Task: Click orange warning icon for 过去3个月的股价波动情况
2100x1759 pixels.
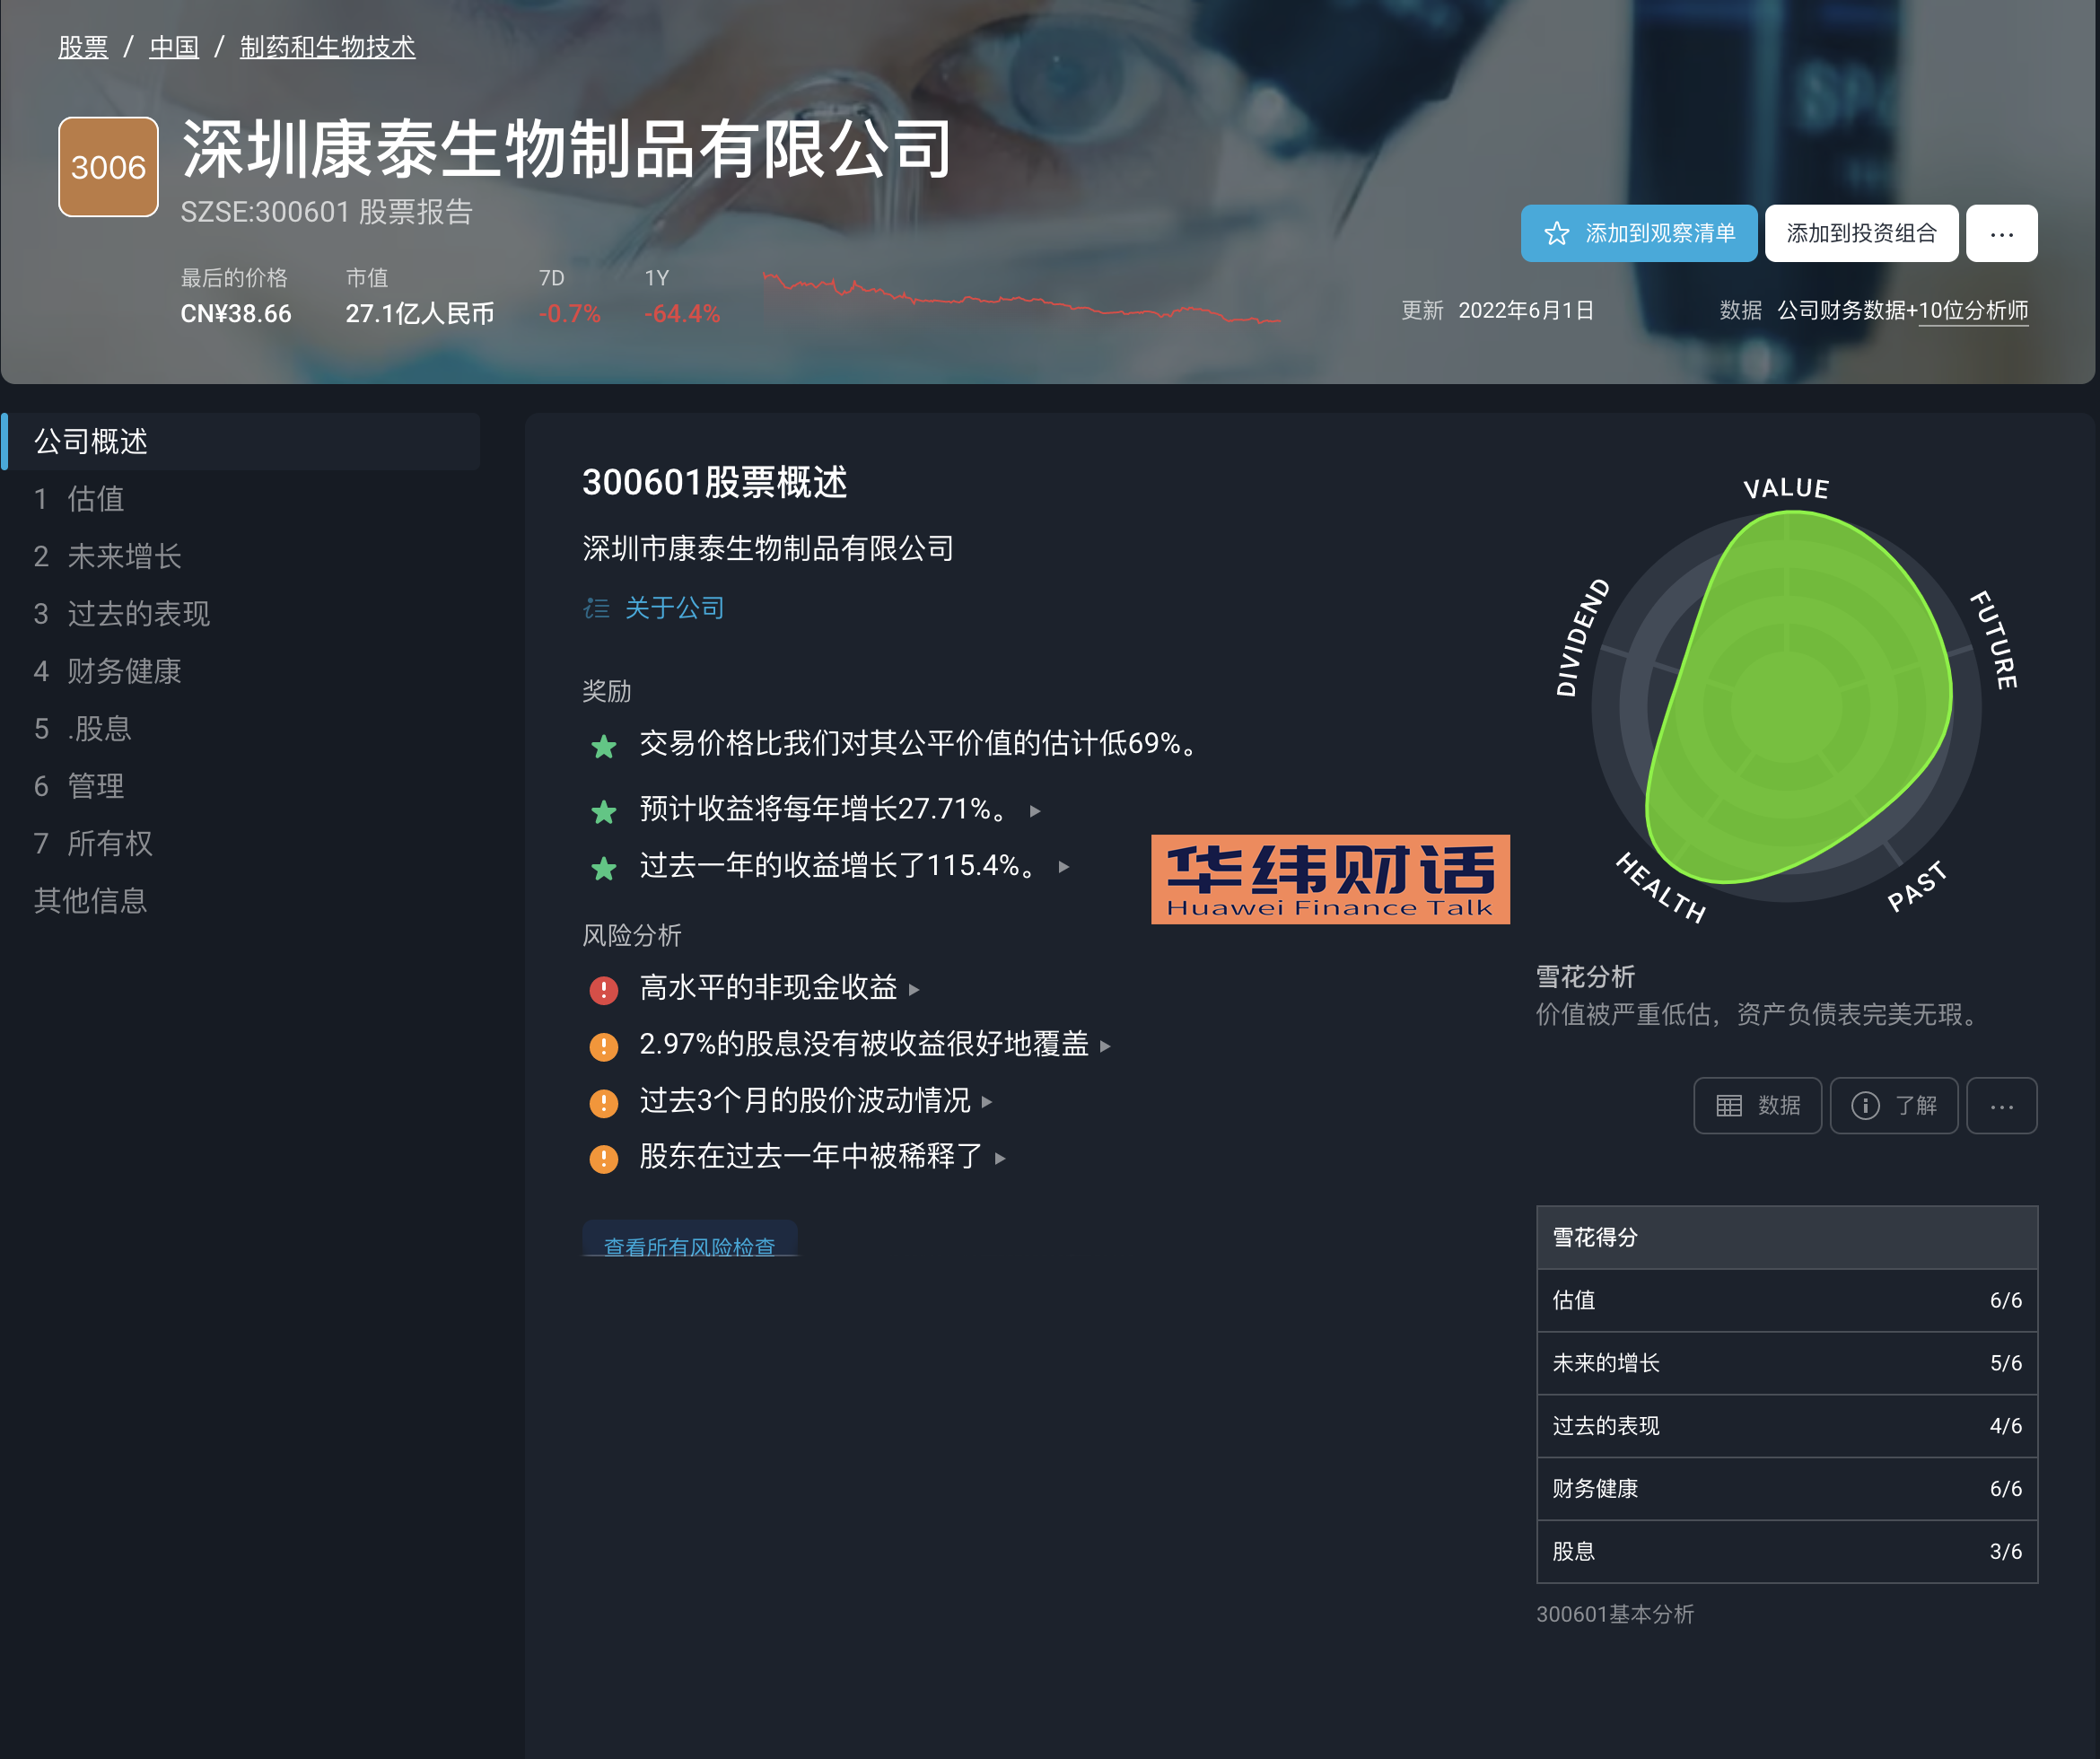Action: [x=603, y=1102]
